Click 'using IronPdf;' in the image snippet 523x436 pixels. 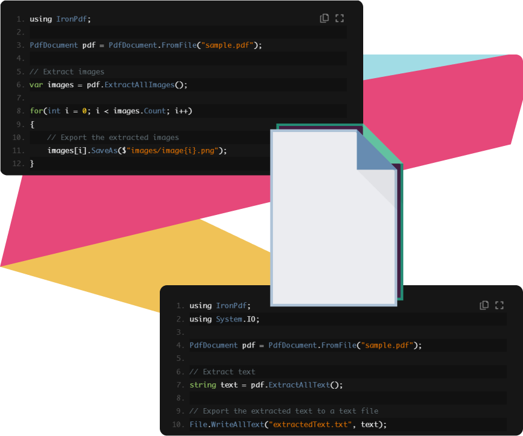click(x=60, y=19)
